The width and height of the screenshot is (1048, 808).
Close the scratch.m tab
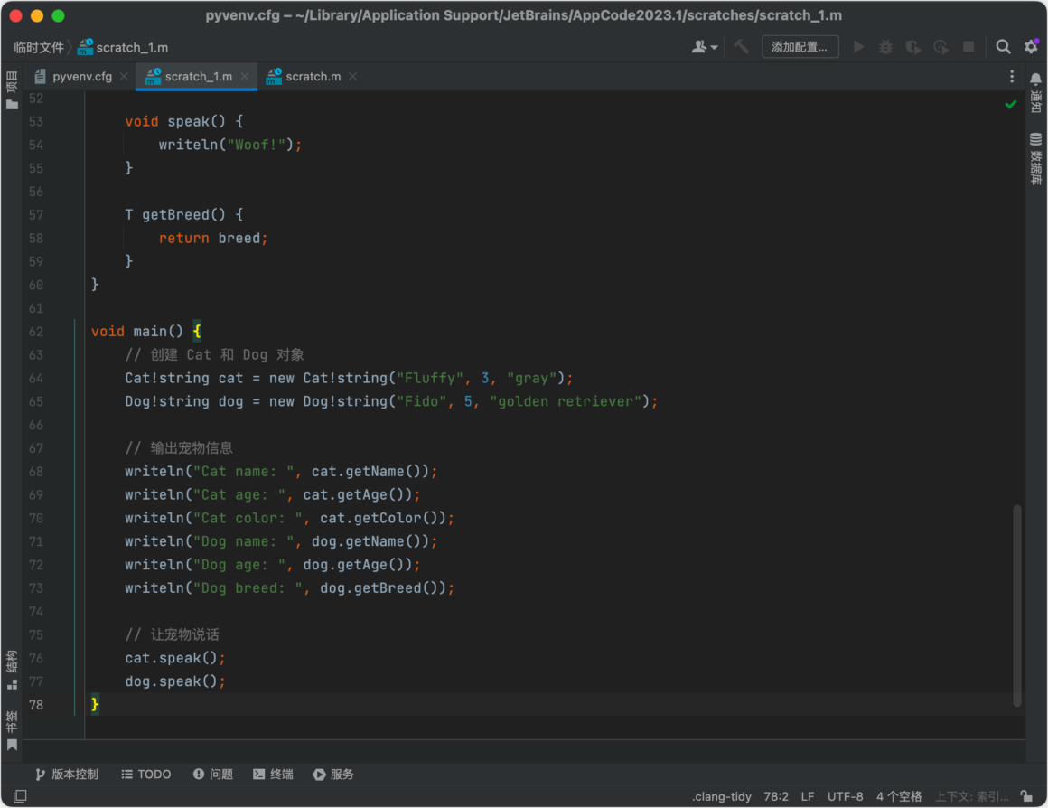coord(353,77)
